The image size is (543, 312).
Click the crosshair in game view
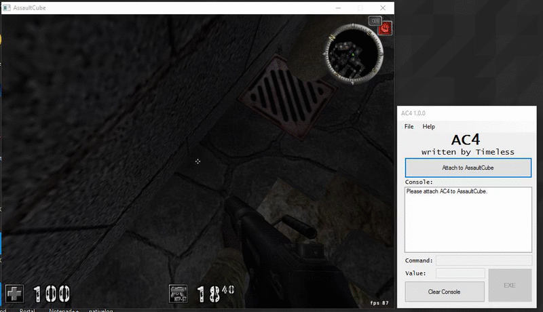pos(198,161)
